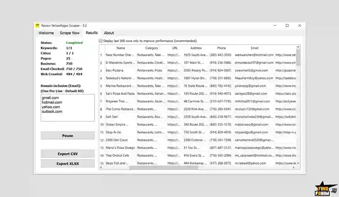Click inside the Domain inclusion email textbox
This screenshot has height=197, width=339.
pyautogui.click(x=68, y=108)
